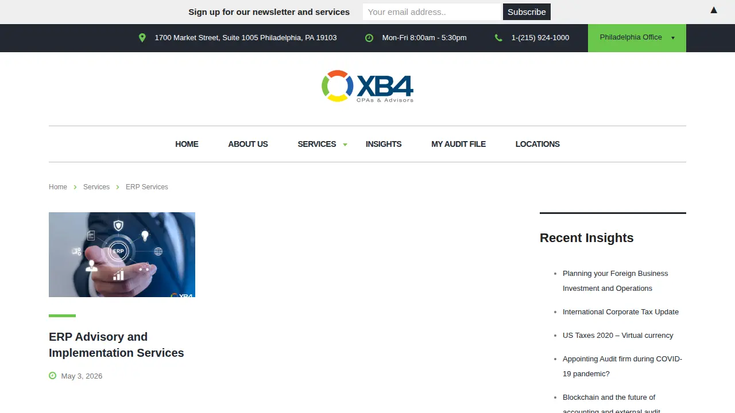Open ERP Advisory and Implementation Services article
The width and height of the screenshot is (735, 413).
(x=117, y=345)
